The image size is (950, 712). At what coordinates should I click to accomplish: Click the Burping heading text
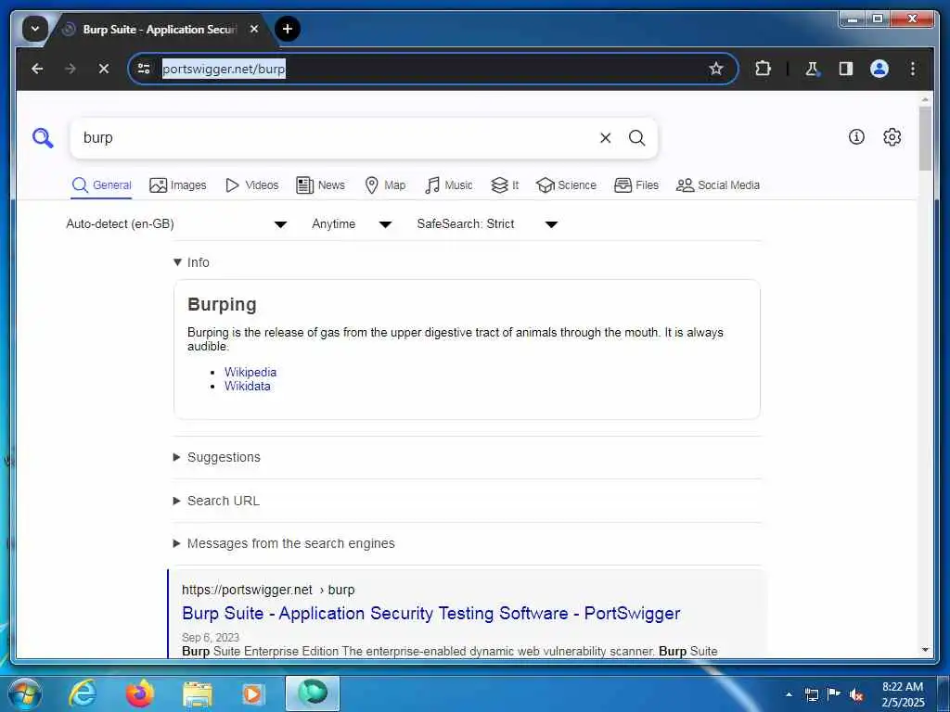222,304
